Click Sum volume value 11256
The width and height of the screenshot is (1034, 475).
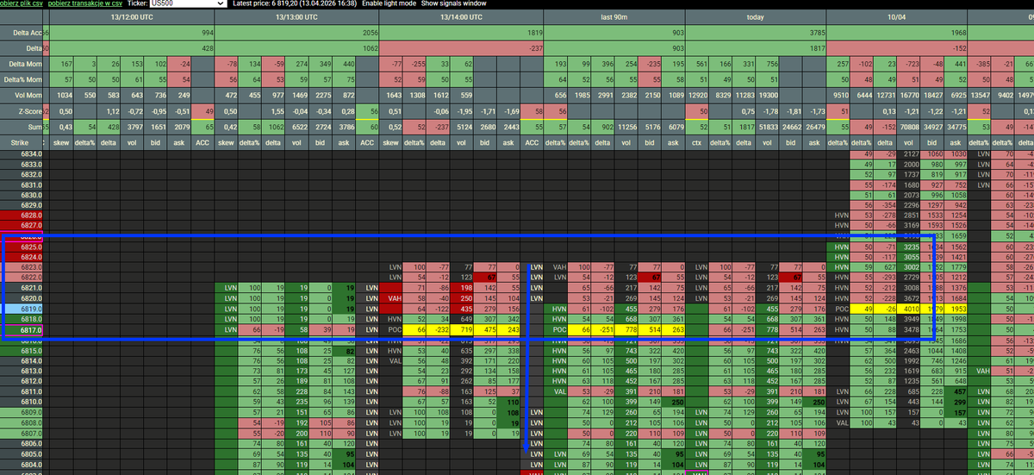[626, 127]
